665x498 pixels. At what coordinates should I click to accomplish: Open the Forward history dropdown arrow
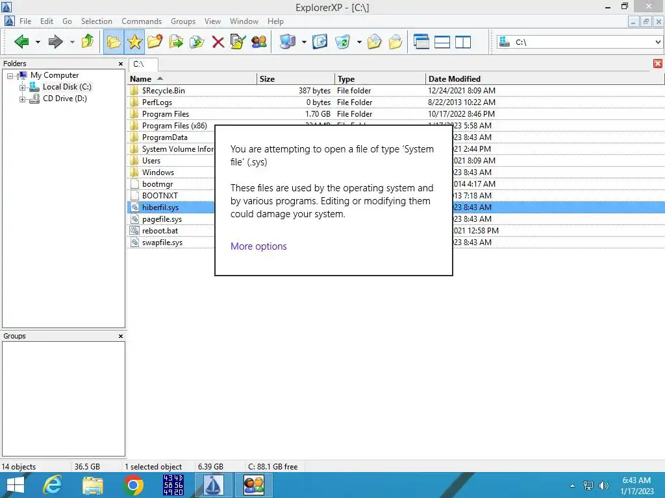[x=72, y=42]
